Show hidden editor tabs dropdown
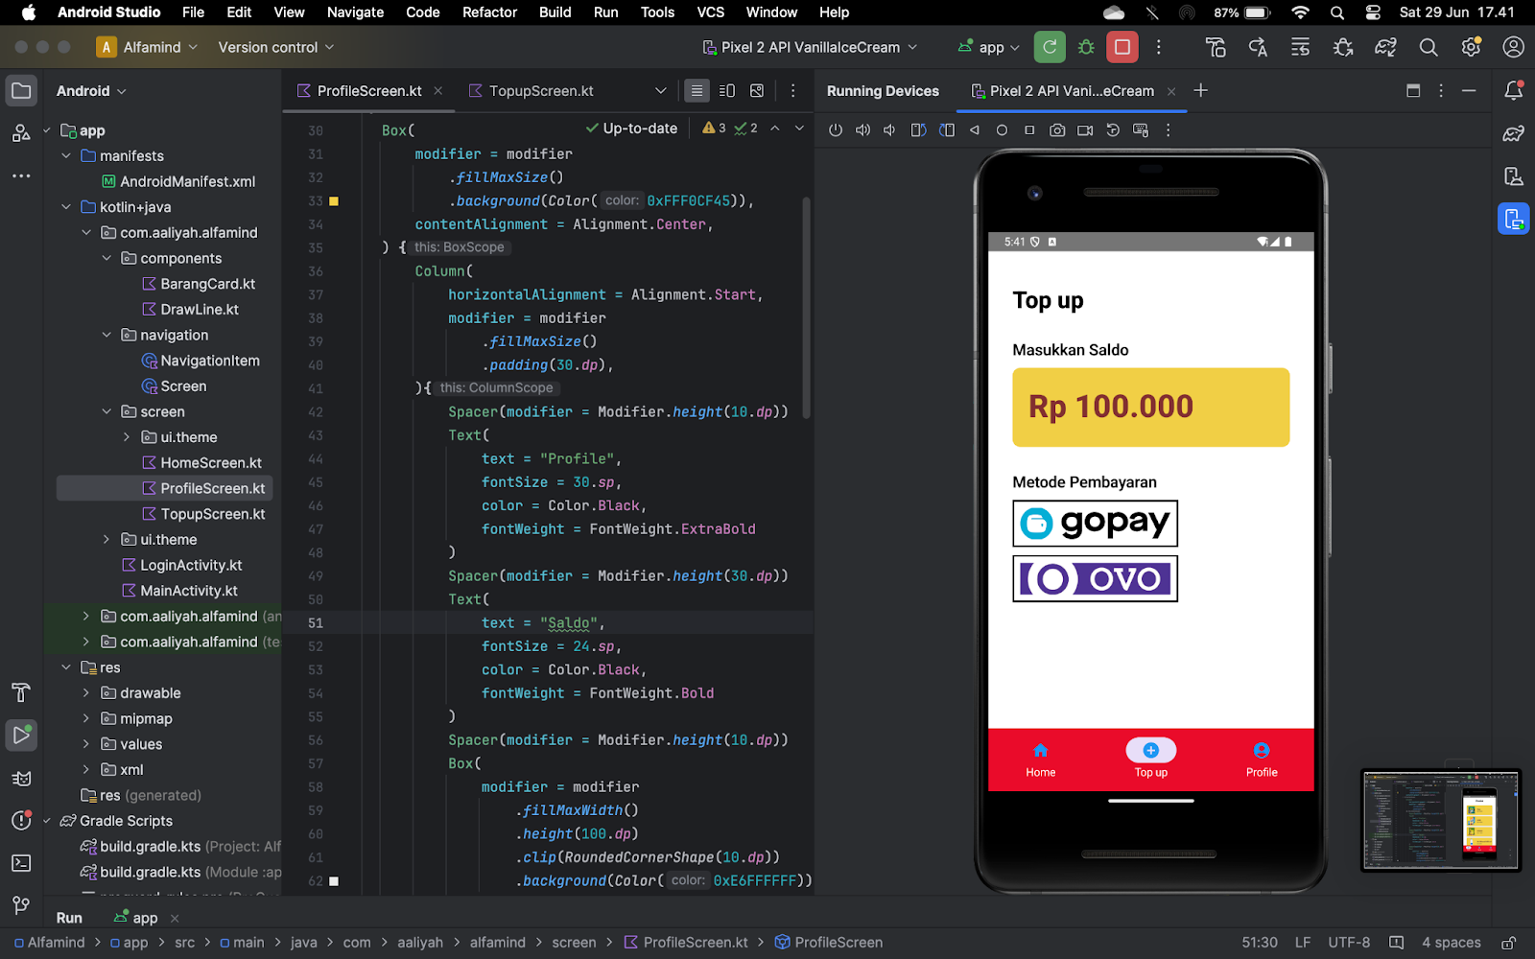This screenshot has height=959, width=1535. pos(661,91)
